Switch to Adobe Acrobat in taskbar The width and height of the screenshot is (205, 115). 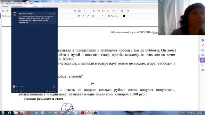point(82,113)
